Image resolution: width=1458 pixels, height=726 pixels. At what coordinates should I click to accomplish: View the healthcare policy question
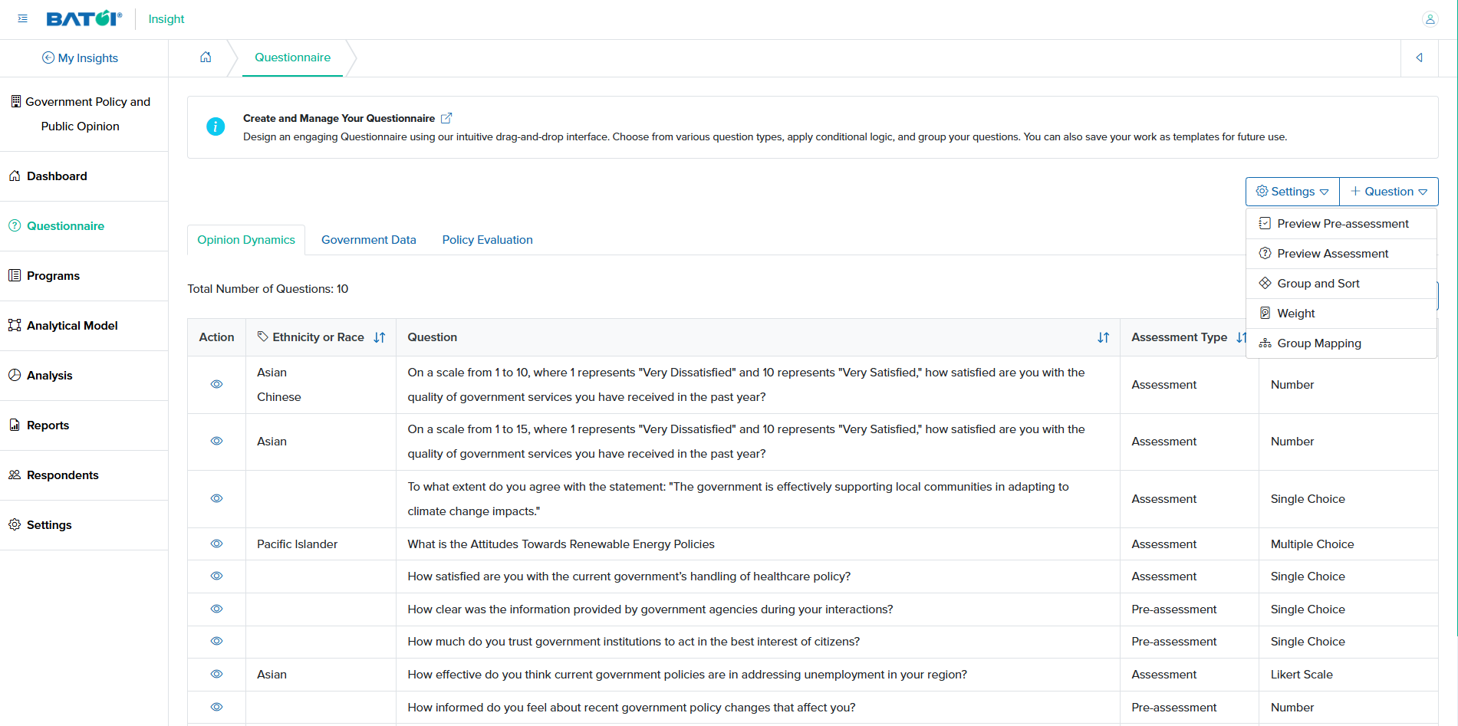click(x=217, y=576)
